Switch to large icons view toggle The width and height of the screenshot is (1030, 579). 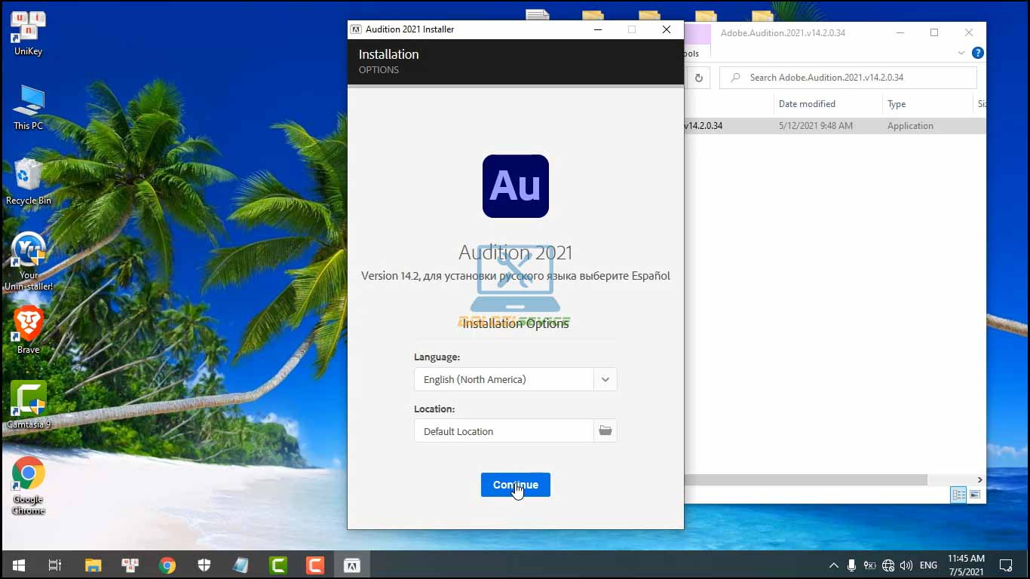pyautogui.click(x=975, y=495)
